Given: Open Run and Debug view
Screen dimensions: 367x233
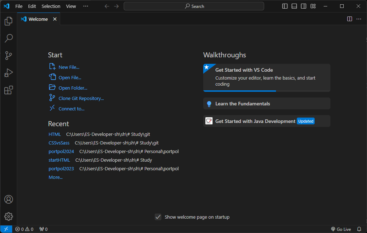Looking at the screenshot, I should coord(9,73).
